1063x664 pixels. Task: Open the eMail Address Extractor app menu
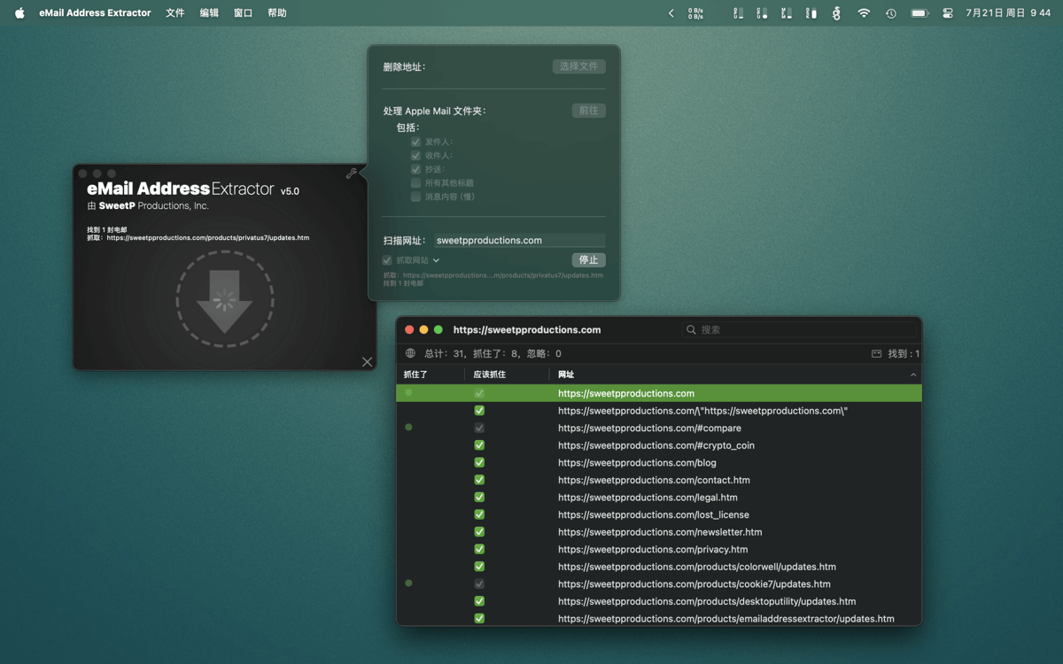95,13
